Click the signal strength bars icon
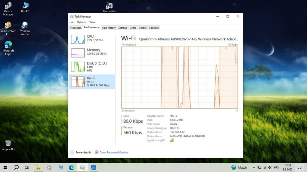The height and width of the screenshot is (172, 307). click(172, 140)
